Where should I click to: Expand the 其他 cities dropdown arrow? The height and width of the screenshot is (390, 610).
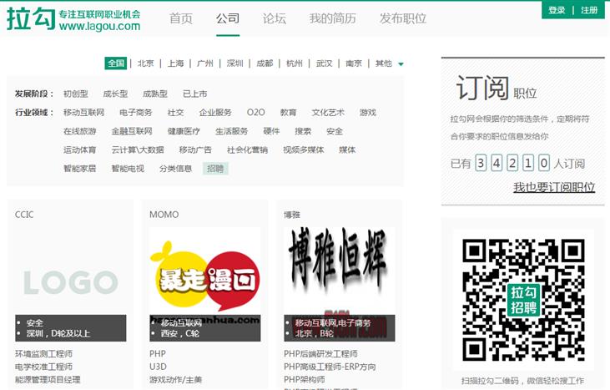tap(401, 64)
